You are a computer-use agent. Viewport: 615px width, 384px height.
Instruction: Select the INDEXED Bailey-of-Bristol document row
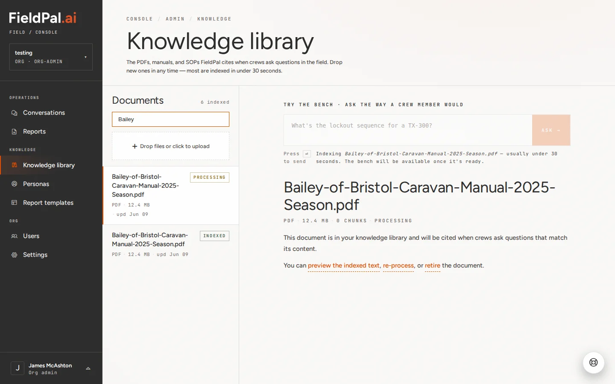click(x=171, y=245)
